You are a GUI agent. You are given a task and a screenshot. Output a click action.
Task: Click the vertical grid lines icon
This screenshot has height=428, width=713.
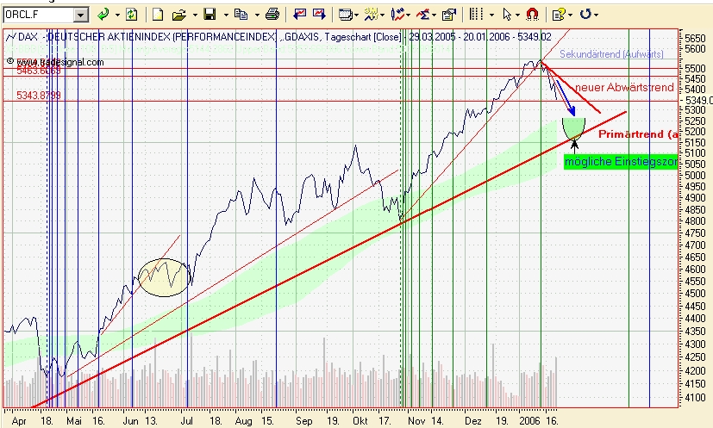[x=476, y=15]
